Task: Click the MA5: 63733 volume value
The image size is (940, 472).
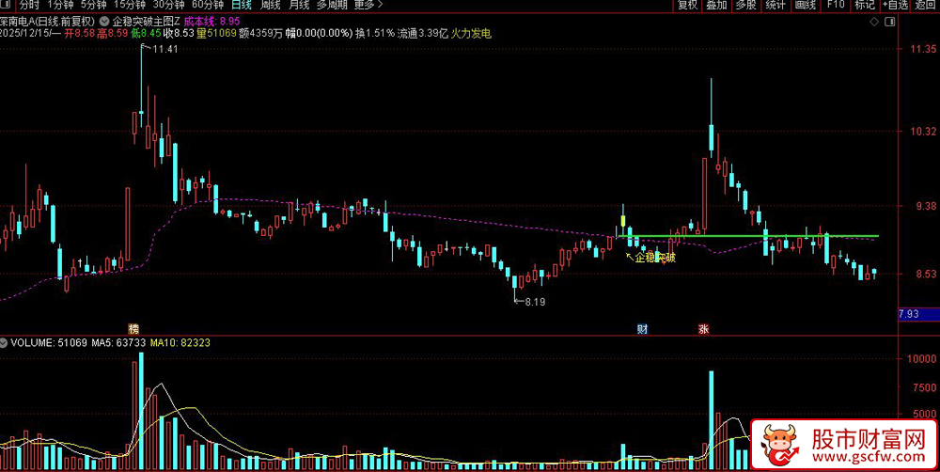Action: (x=118, y=343)
